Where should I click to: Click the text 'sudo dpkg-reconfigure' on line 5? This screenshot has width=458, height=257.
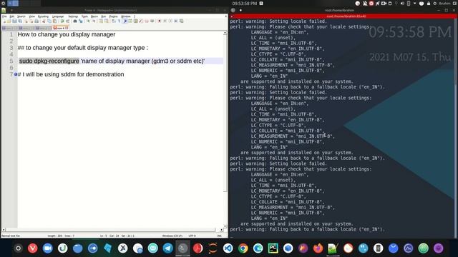point(49,61)
